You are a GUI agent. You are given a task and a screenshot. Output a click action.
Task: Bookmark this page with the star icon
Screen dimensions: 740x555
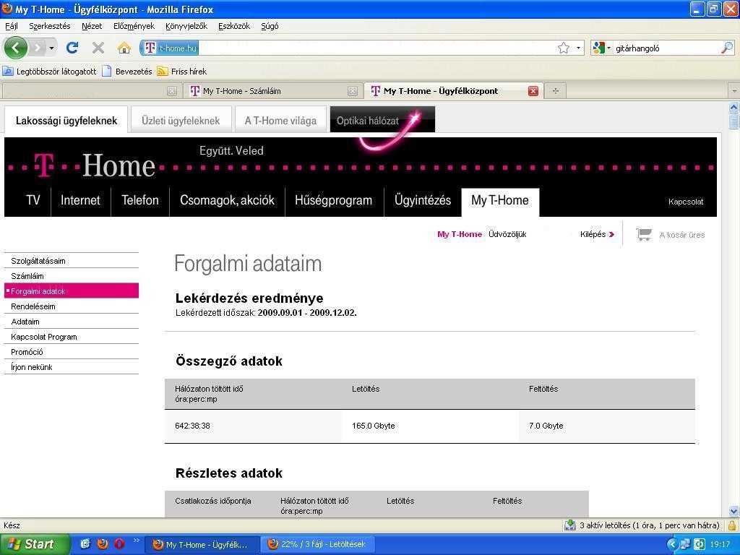pos(563,48)
